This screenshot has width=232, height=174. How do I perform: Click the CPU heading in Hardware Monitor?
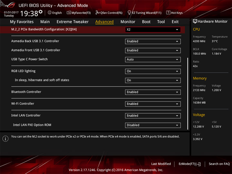click(196, 29)
